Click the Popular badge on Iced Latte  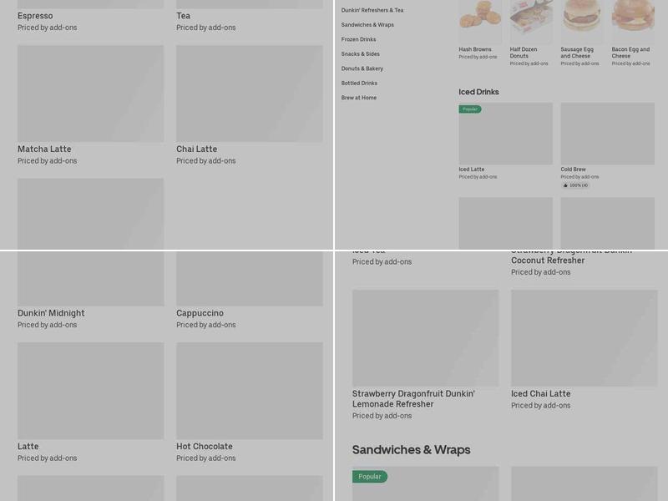tap(470, 109)
